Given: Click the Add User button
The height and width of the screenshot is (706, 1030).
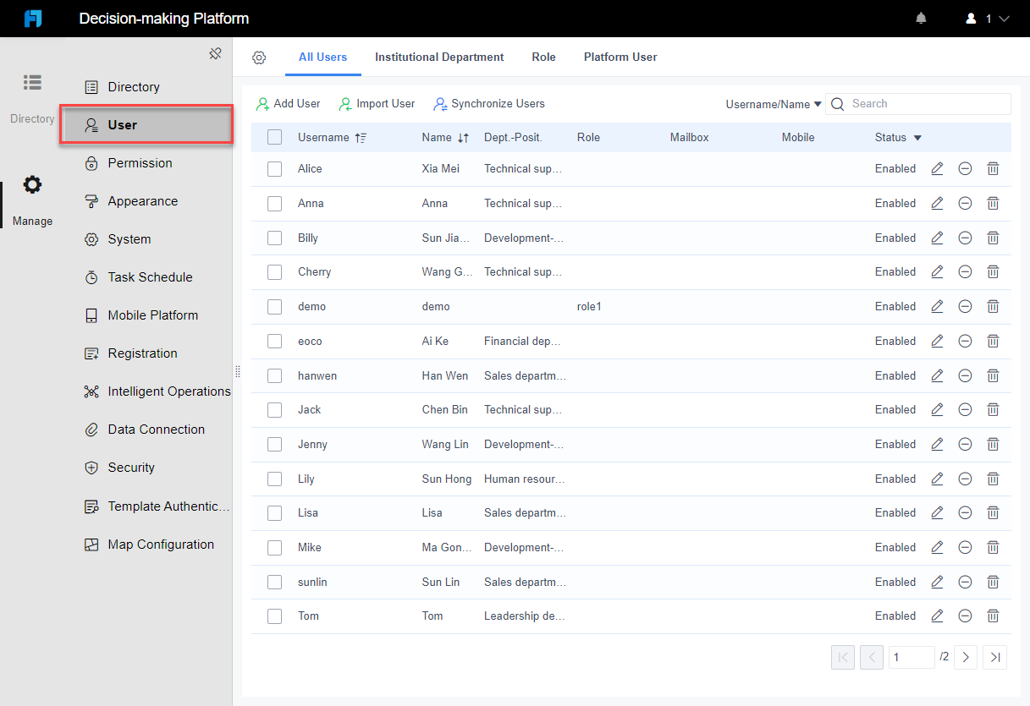Looking at the screenshot, I should 288,103.
